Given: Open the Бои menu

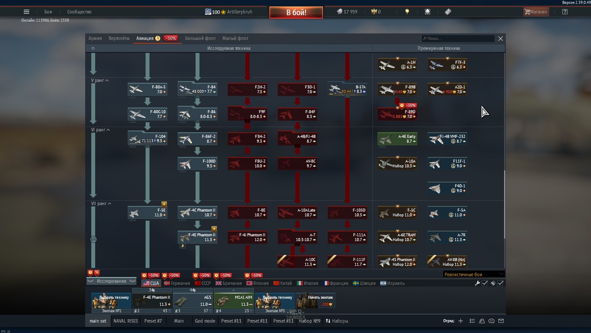Looking at the screenshot, I should pos(48,12).
